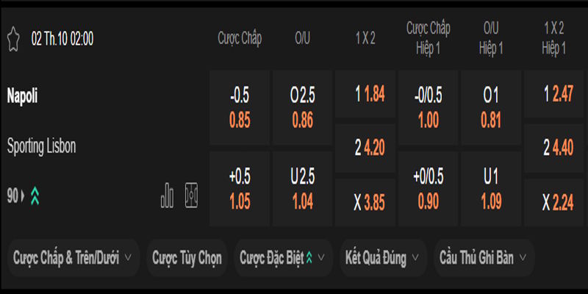Select Under 2.5 odds 1.04
Viewport: 588px width, 294px height.
click(302, 189)
